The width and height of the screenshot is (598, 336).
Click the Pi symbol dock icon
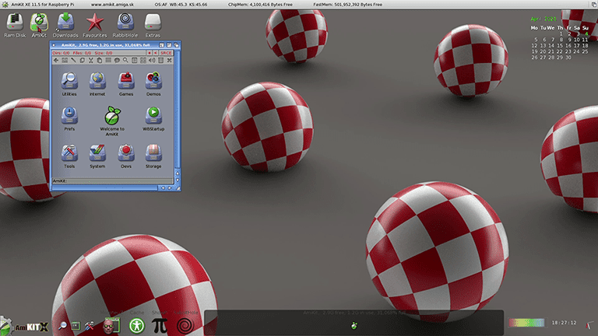point(160,326)
